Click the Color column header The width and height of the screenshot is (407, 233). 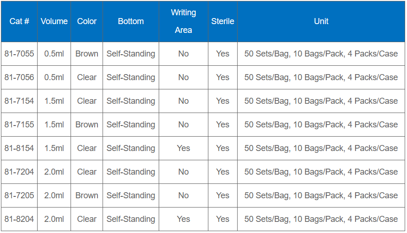[87, 21]
